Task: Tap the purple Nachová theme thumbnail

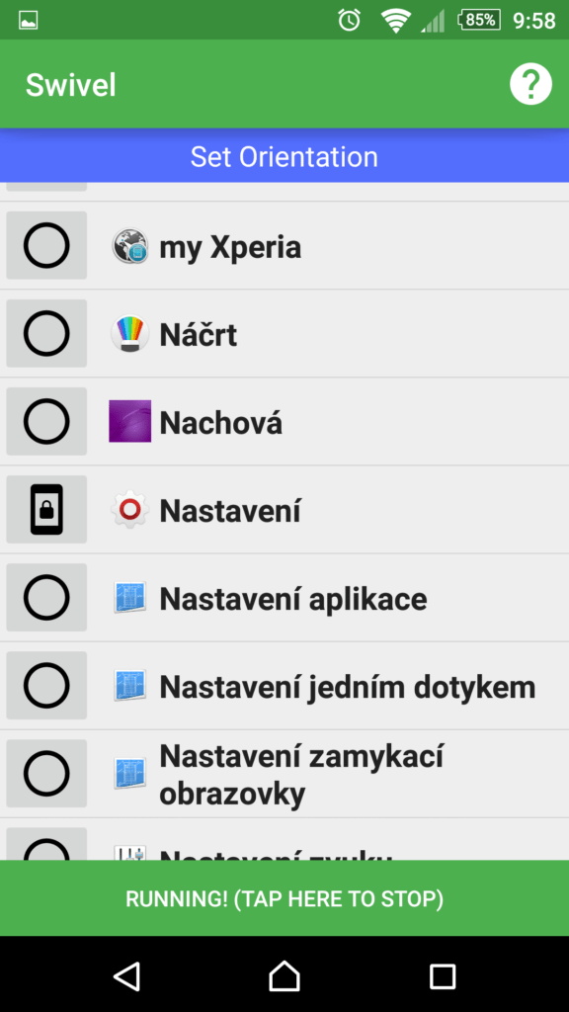Action: (x=129, y=421)
